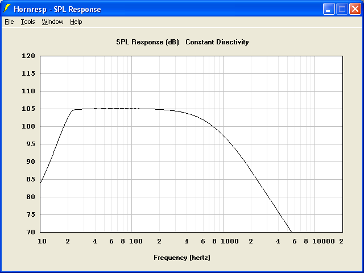Click the 105 dB y-axis label

pyautogui.click(x=28, y=109)
